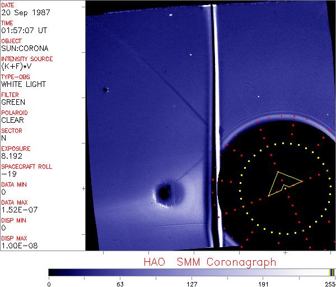Click the EXPOSURE value 8.192
Screen dimensions: 336x287
click(11, 156)
